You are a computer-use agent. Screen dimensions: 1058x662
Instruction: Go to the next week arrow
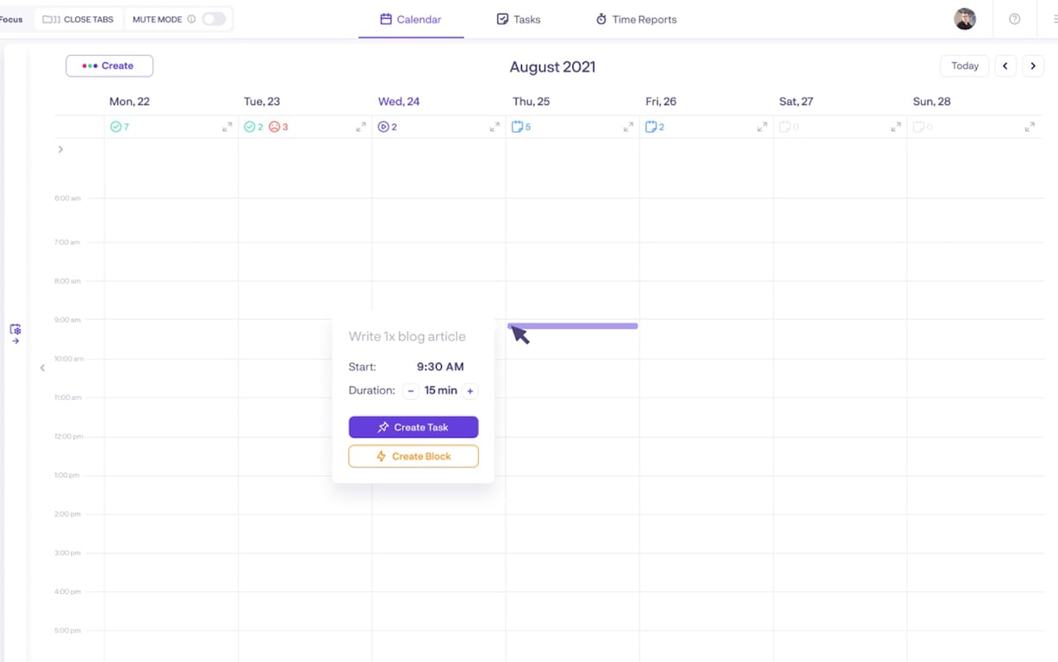1033,66
